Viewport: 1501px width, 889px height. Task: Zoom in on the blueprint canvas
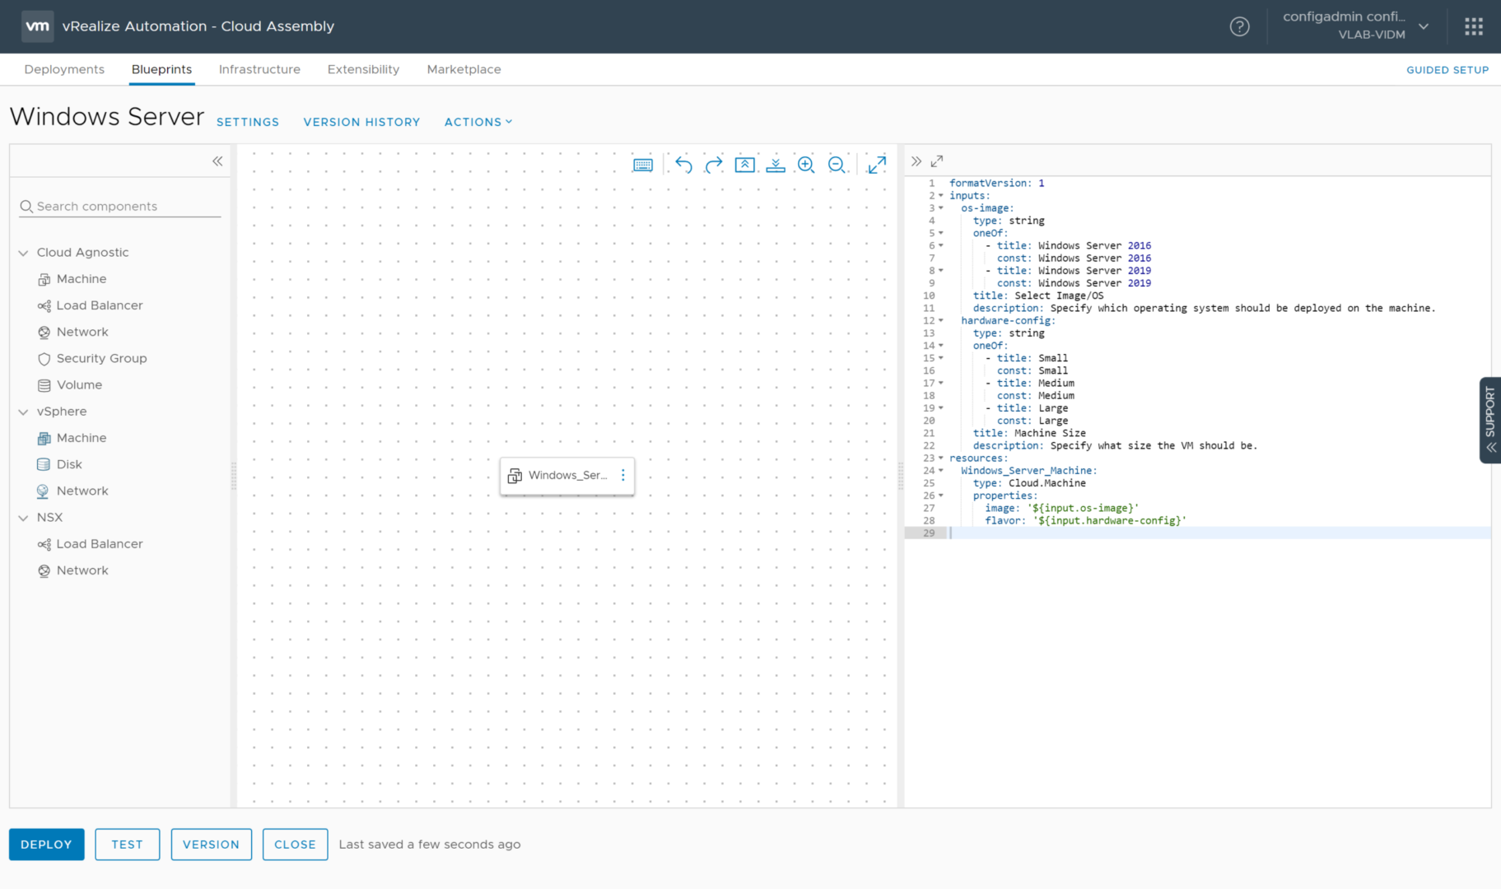[x=806, y=165]
